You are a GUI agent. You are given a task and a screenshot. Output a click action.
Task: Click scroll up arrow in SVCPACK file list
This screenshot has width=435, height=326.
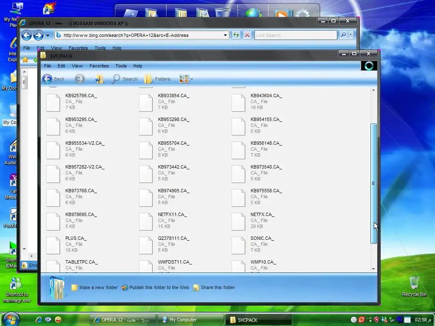coord(373,90)
